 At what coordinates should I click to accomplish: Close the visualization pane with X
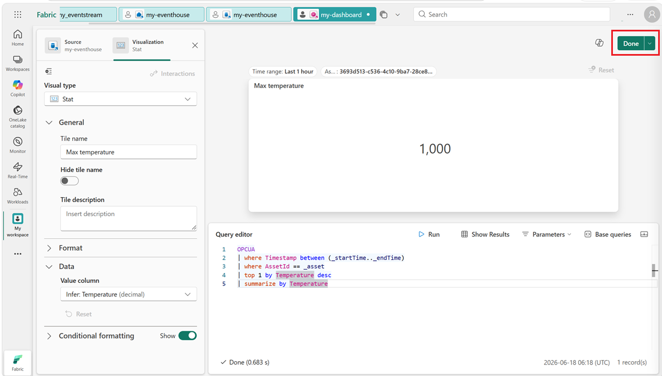195,45
